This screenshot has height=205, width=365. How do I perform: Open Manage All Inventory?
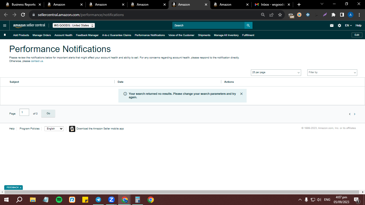pos(226,35)
